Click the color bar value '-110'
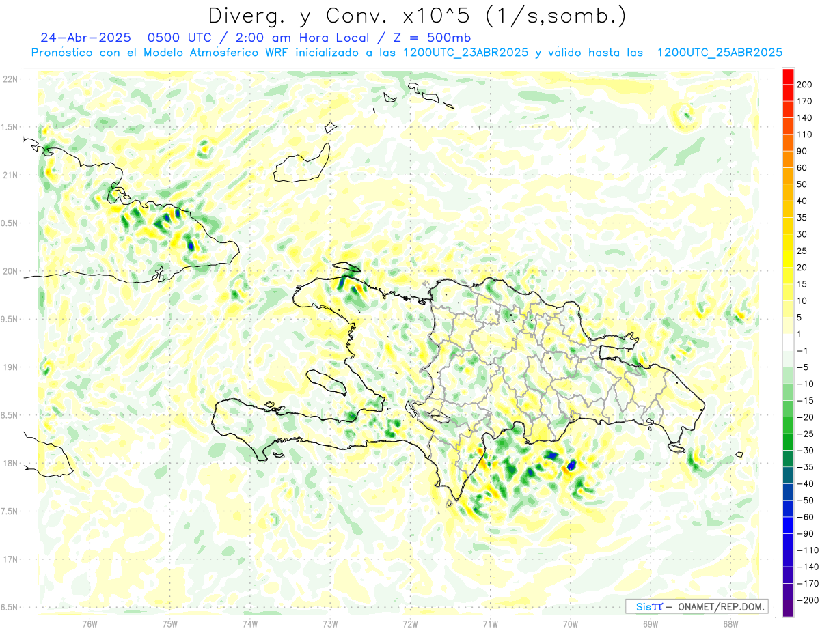Viewport: 820px width, 633px height. coord(808,550)
